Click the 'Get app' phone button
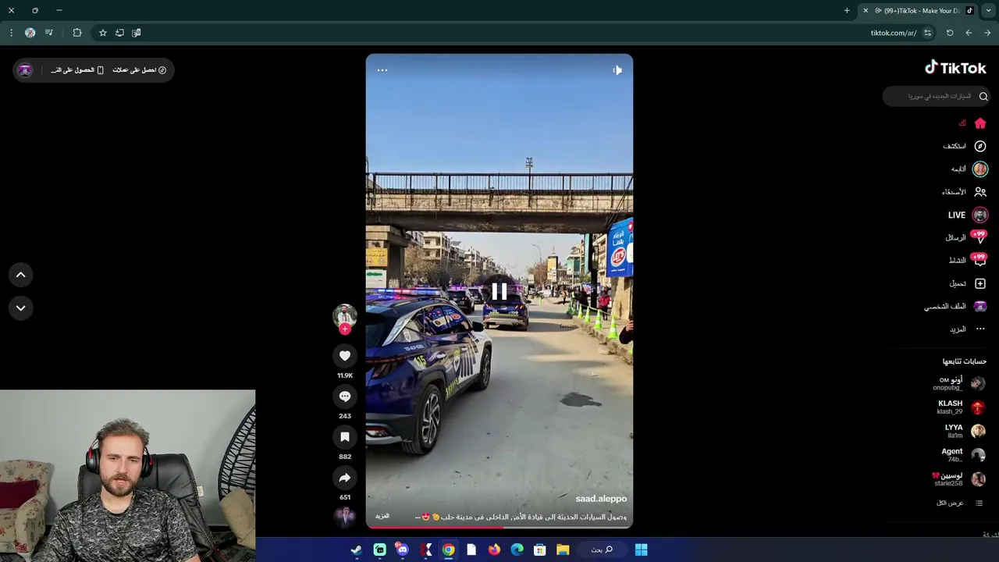This screenshot has width=999, height=562. point(77,70)
